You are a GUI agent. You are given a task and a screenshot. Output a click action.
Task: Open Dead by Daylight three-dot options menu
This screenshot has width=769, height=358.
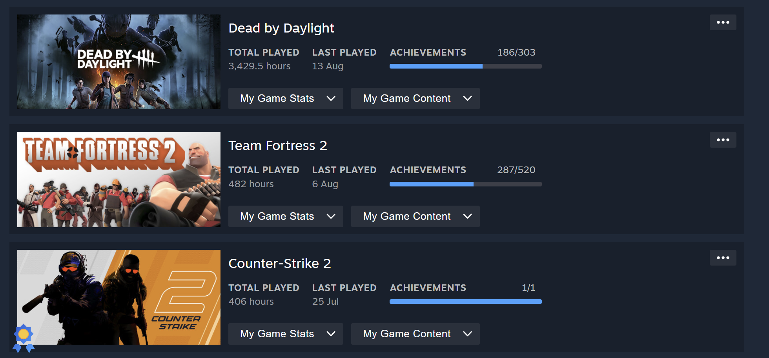click(x=723, y=22)
